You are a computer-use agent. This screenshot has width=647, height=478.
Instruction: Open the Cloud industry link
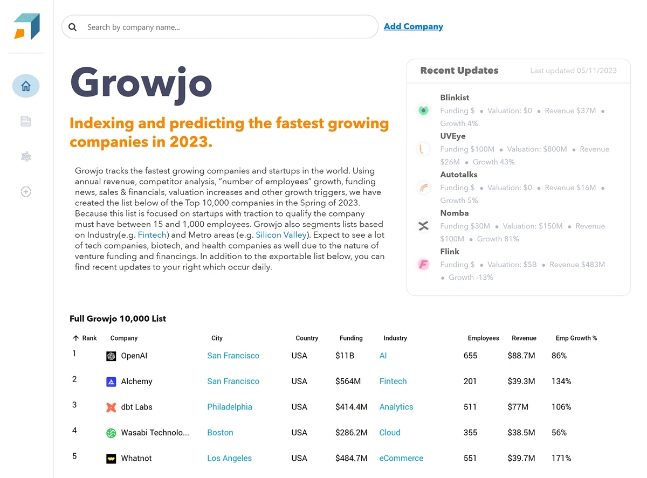click(390, 433)
